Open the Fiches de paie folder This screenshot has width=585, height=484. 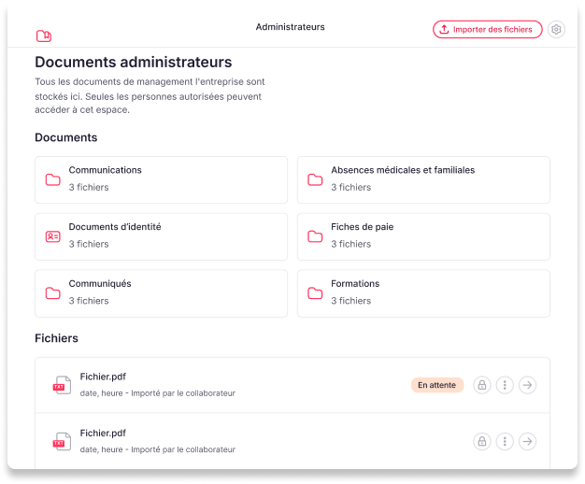tap(423, 235)
